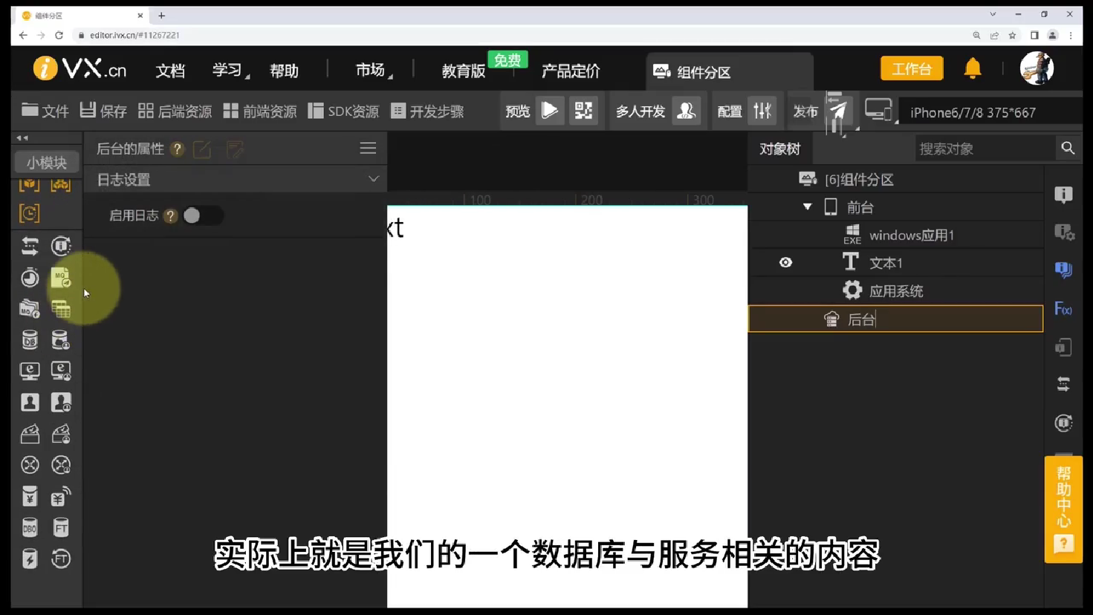Enable the 启用日志 log switch
The image size is (1093, 615).
[x=201, y=215]
